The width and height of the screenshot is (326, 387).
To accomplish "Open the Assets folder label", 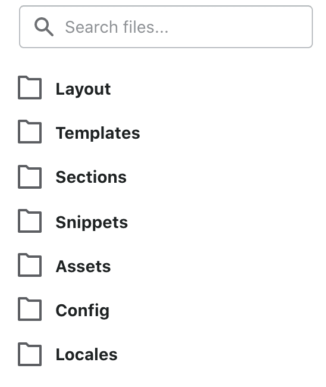I will point(83,266).
